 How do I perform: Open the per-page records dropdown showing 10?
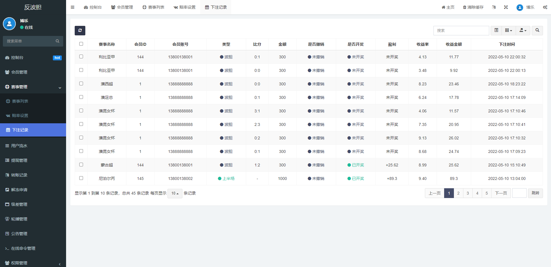point(175,193)
